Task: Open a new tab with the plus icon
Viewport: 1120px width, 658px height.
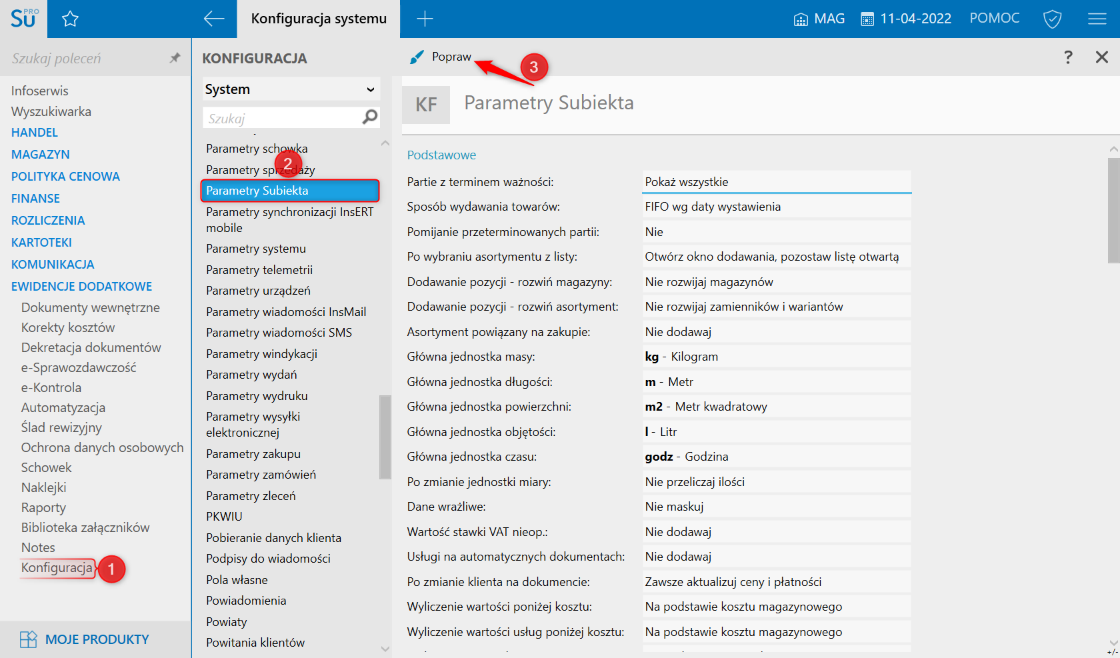Action: coord(425,19)
